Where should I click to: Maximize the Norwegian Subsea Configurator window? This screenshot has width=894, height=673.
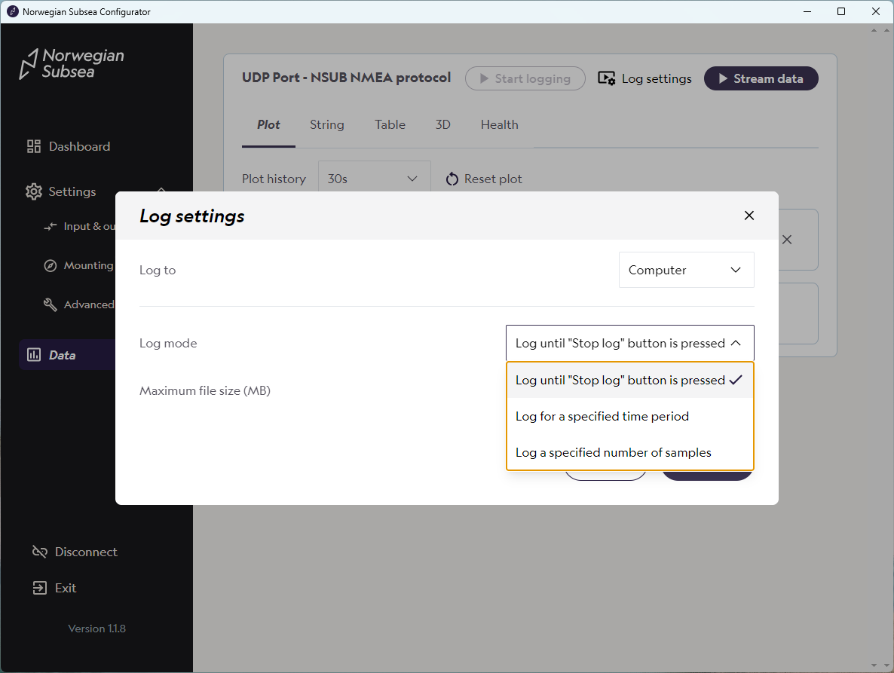[841, 11]
